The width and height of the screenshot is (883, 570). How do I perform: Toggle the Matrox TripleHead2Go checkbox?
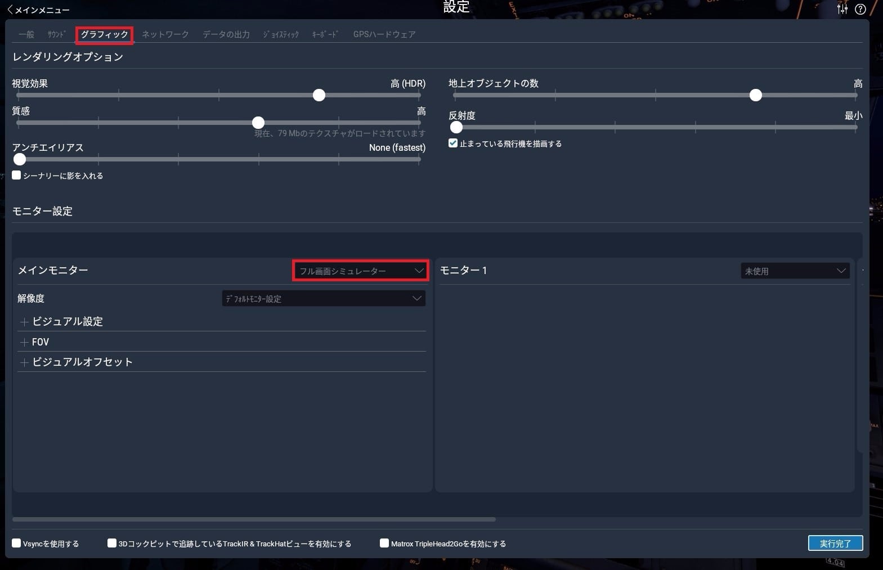384,544
